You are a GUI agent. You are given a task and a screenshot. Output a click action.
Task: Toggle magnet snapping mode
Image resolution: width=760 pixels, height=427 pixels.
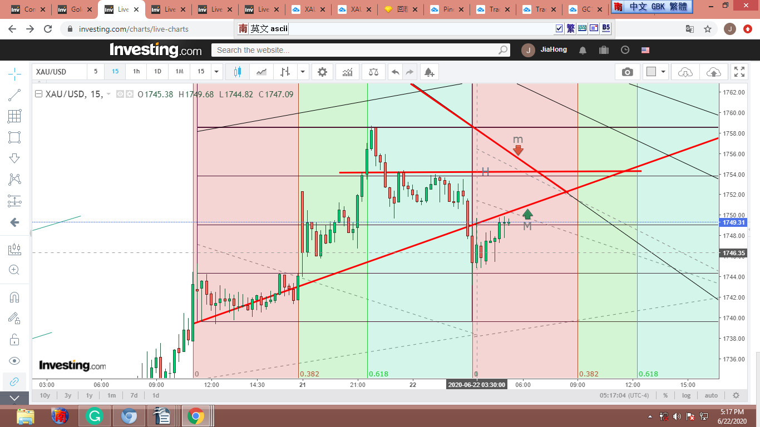(x=14, y=297)
